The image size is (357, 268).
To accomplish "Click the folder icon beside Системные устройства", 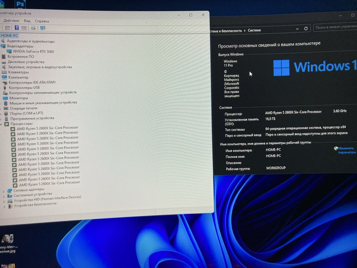I will point(10,196).
